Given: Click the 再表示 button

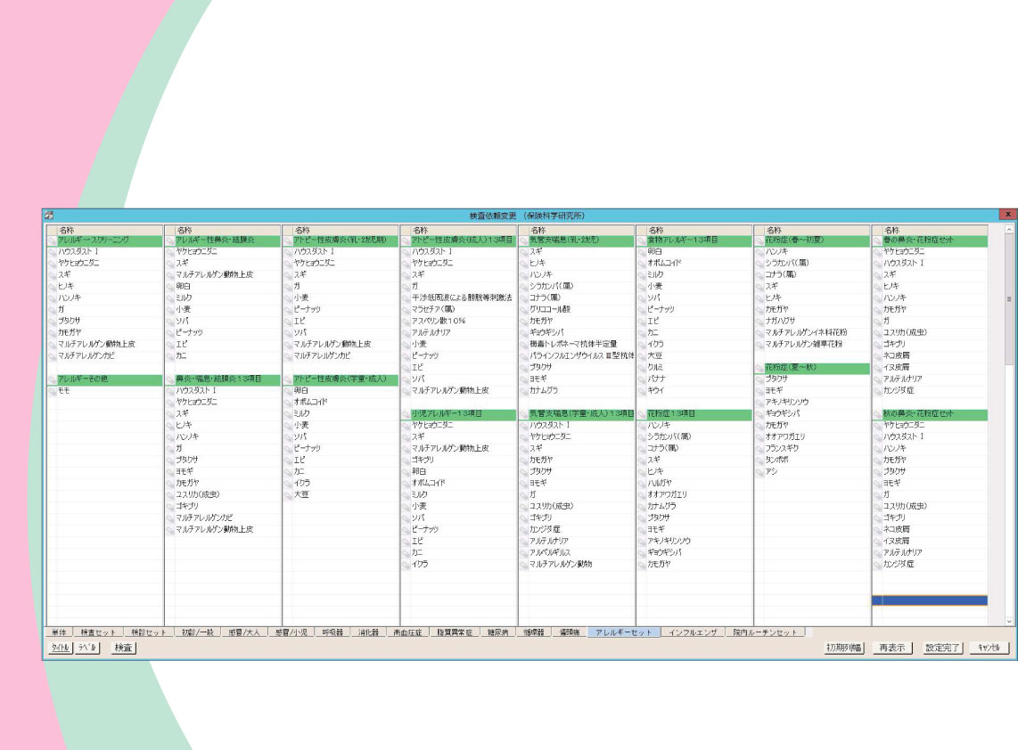Looking at the screenshot, I should tap(891, 648).
